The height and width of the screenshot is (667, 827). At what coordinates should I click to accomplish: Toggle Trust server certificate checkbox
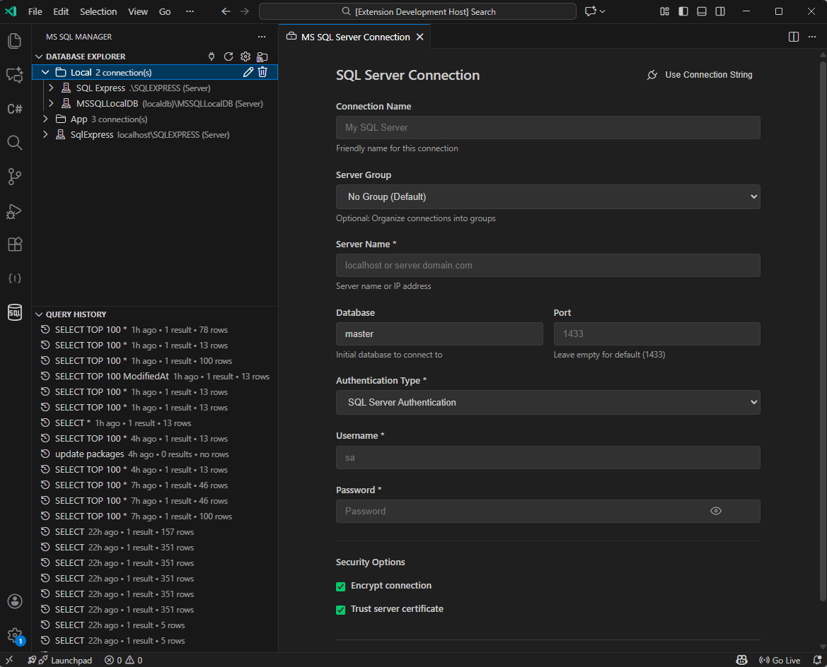341,610
